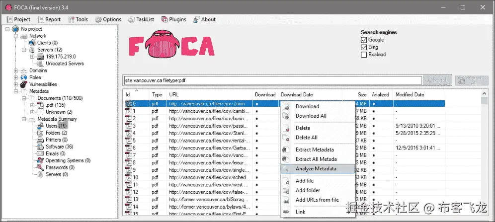Select the Roles globe icon

24,77
